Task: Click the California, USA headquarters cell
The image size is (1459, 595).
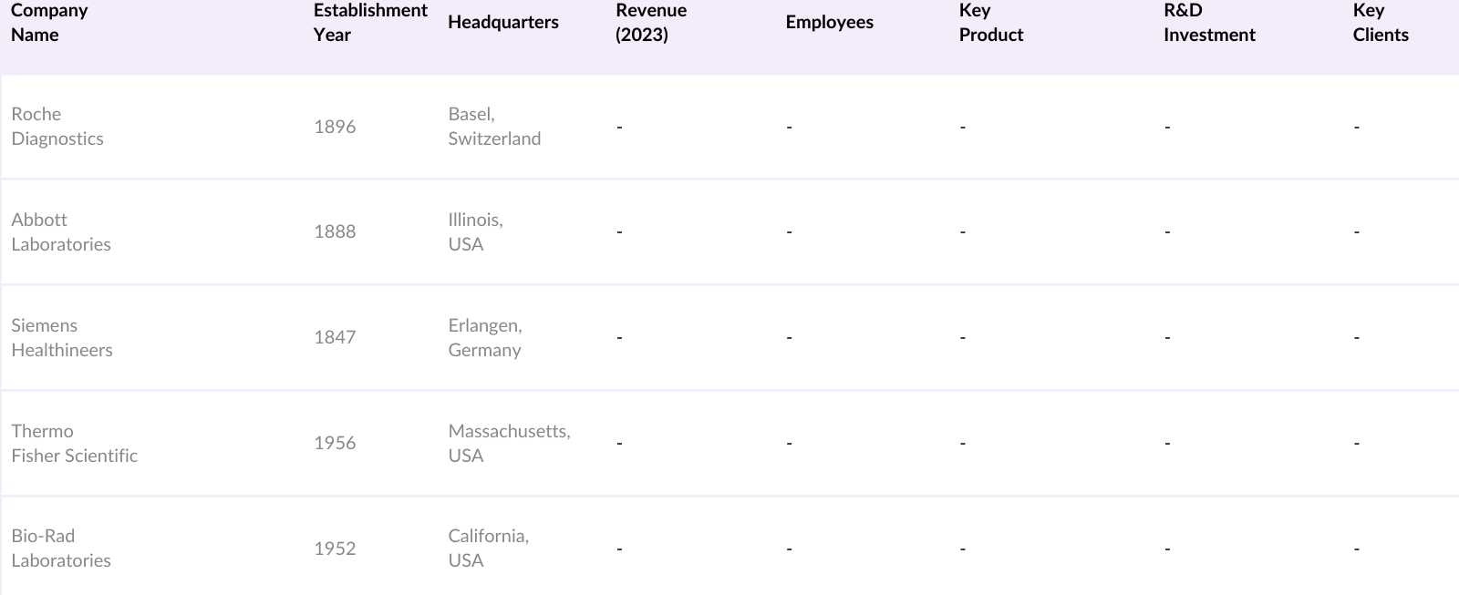Action: point(488,549)
